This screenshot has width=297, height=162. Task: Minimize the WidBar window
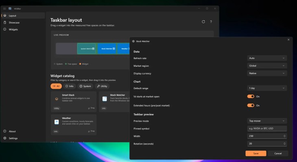pos(199,9)
